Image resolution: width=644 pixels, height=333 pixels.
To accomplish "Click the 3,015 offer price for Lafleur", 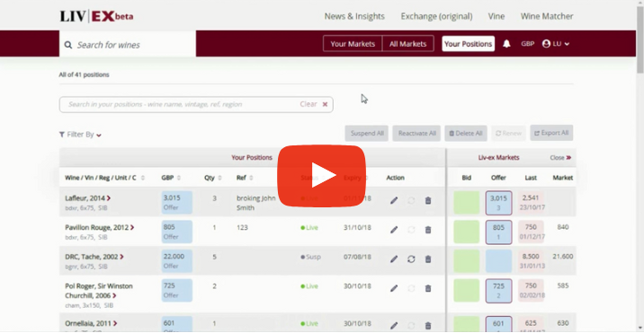I will click(x=176, y=203).
